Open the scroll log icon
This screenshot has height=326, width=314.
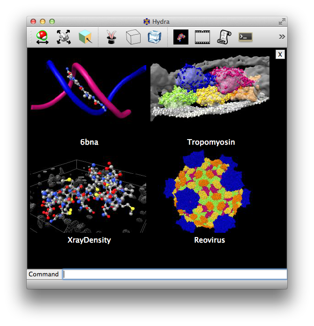(224, 37)
